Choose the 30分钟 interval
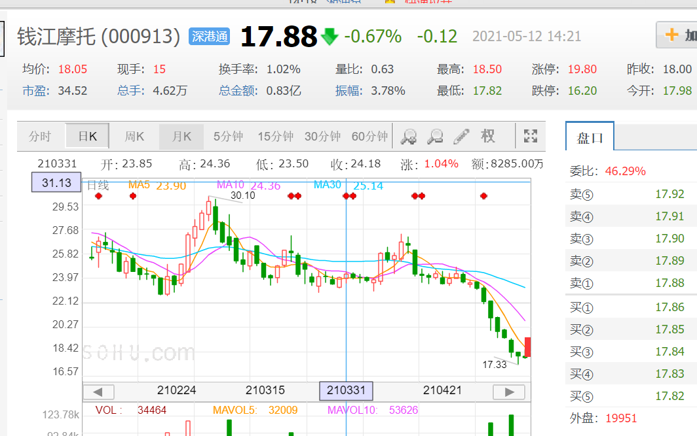The width and height of the screenshot is (697, 436). [323, 136]
